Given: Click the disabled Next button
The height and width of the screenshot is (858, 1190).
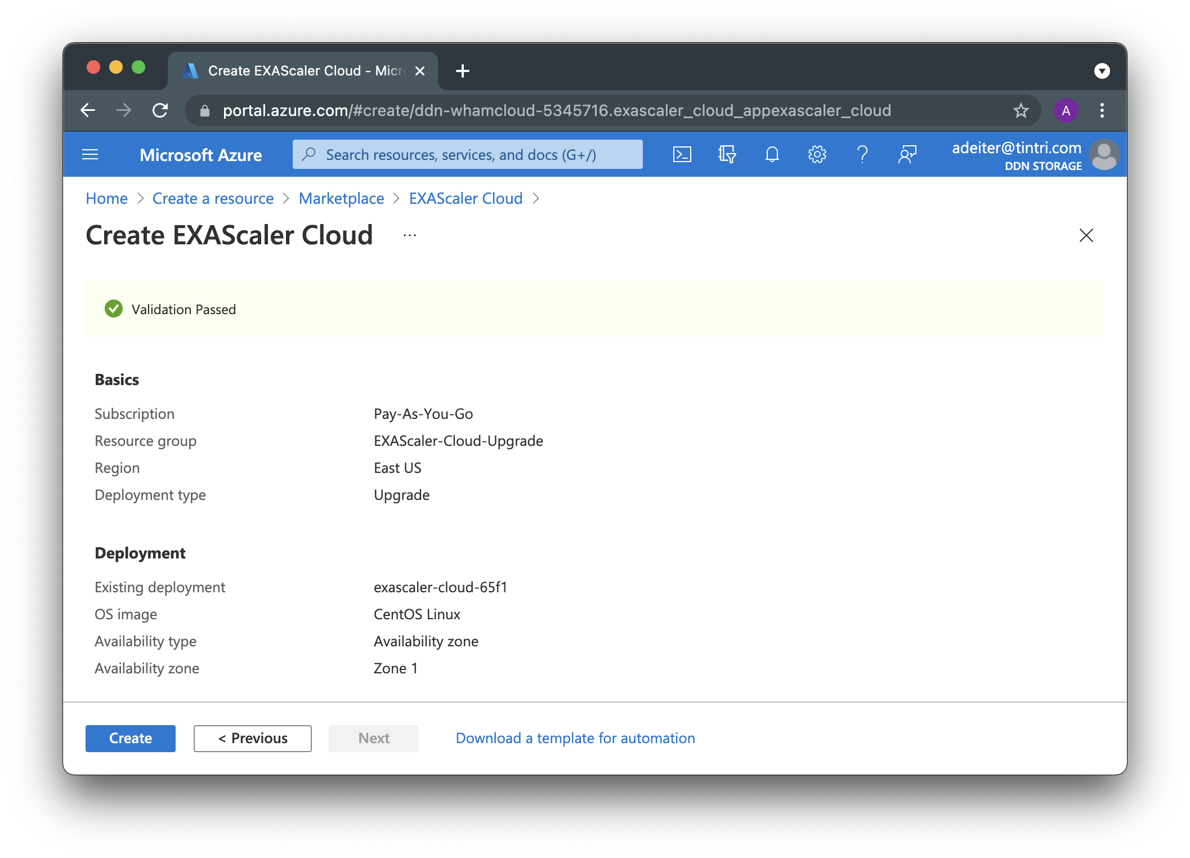Looking at the screenshot, I should pyautogui.click(x=374, y=738).
